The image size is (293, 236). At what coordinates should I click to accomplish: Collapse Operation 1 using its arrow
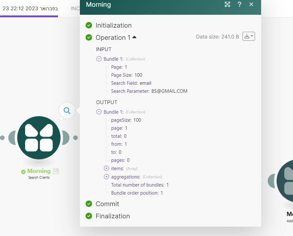[134, 37]
